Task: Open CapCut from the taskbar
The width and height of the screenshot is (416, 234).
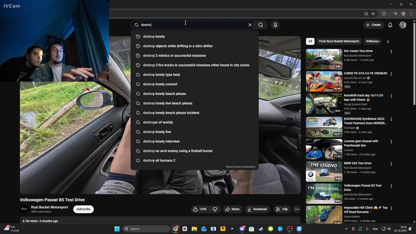Action: click(185, 229)
